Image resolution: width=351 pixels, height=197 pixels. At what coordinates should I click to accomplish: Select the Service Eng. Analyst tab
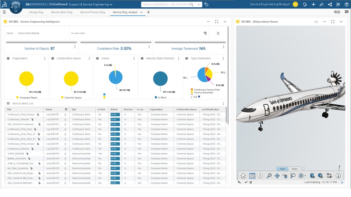click(x=125, y=12)
